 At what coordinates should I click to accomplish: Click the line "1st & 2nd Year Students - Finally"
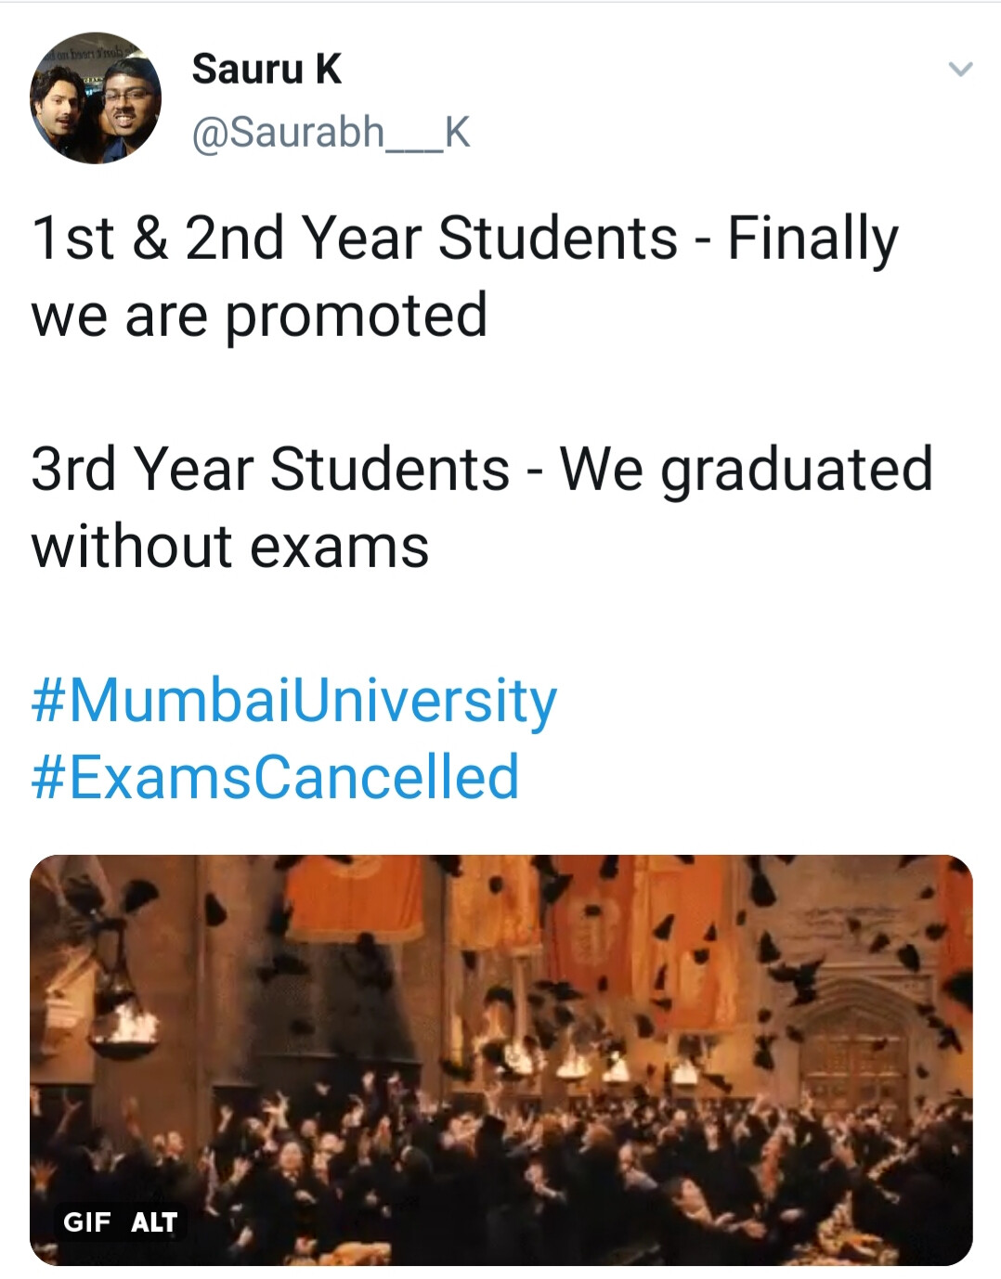click(x=464, y=239)
